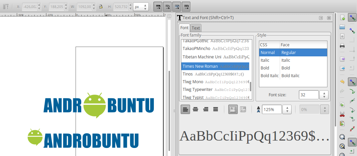The height and width of the screenshot is (156, 357).
Task: Align text right in Text and Font
Action: pos(206,109)
